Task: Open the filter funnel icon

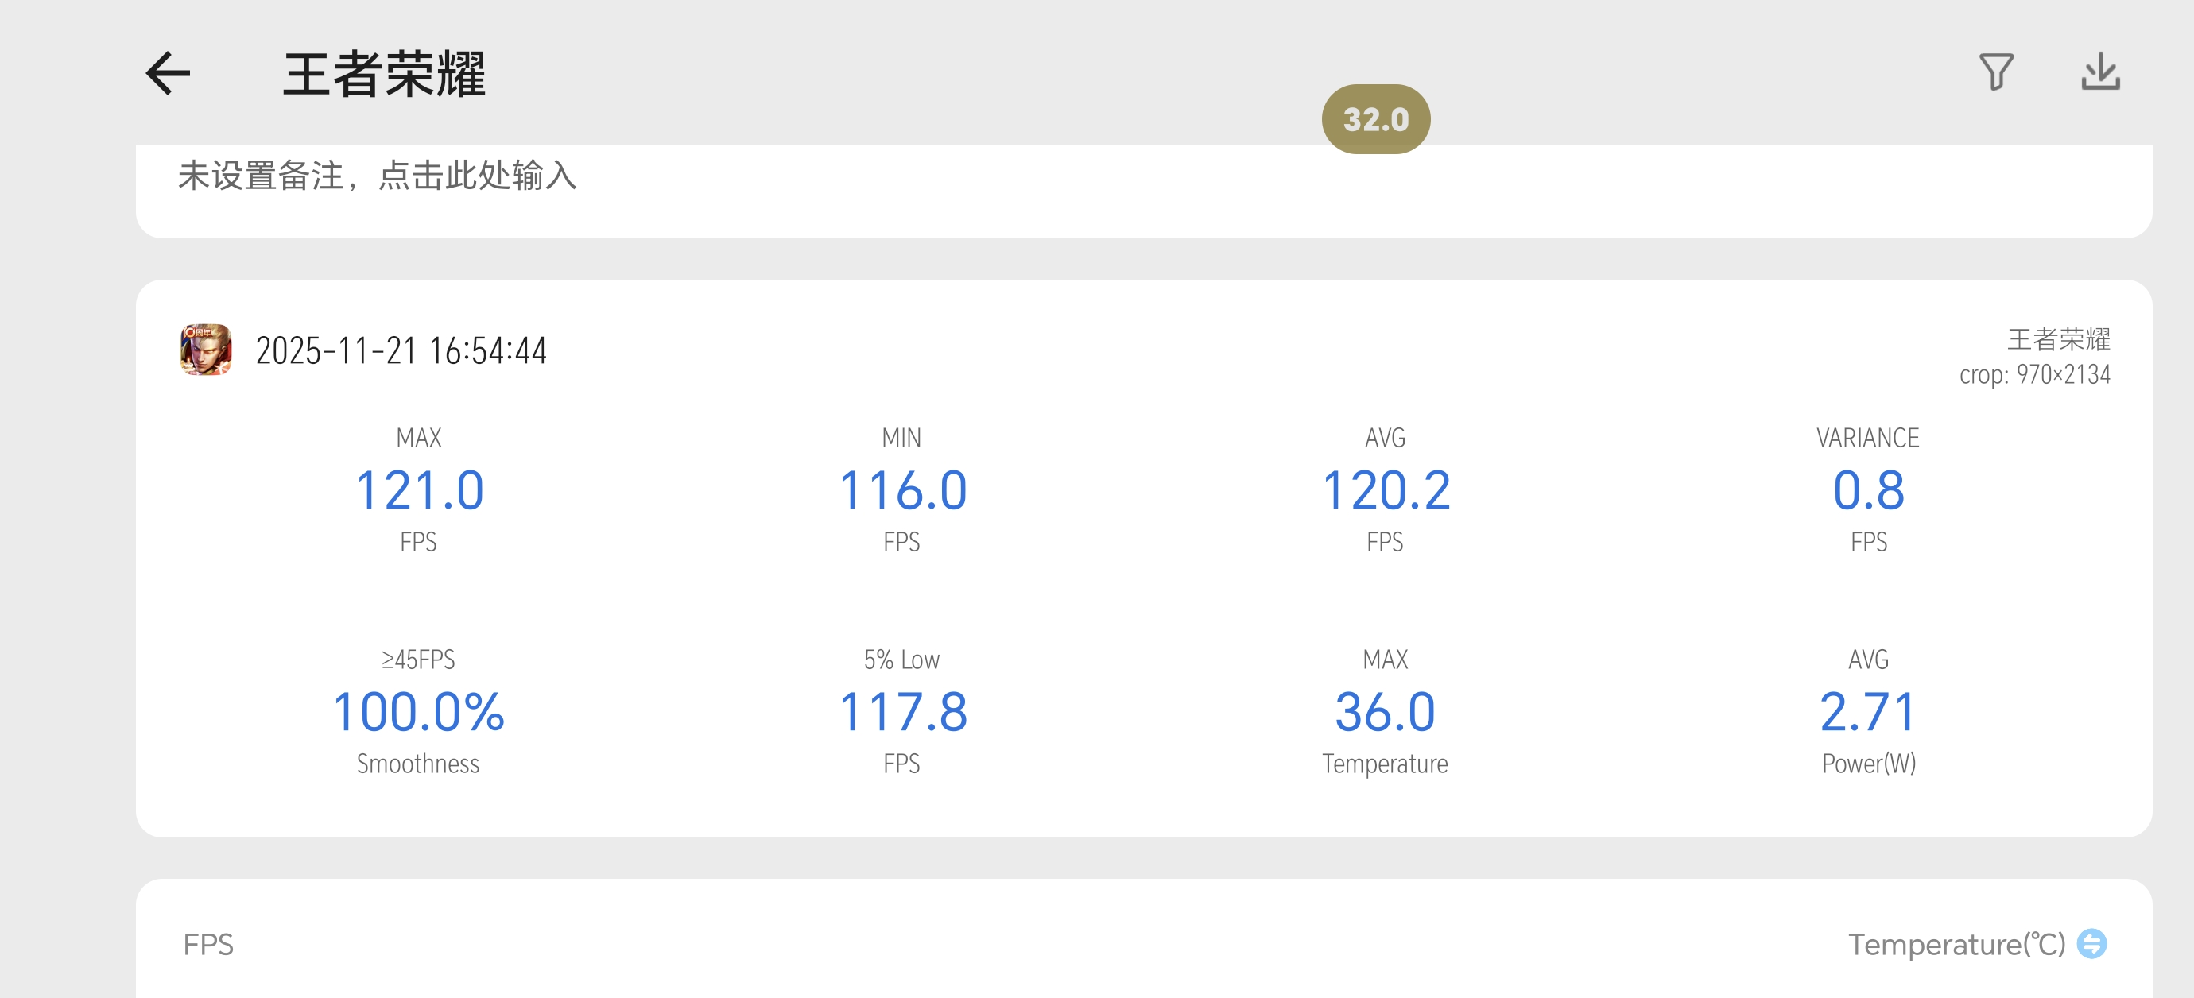Action: pos(1995,72)
